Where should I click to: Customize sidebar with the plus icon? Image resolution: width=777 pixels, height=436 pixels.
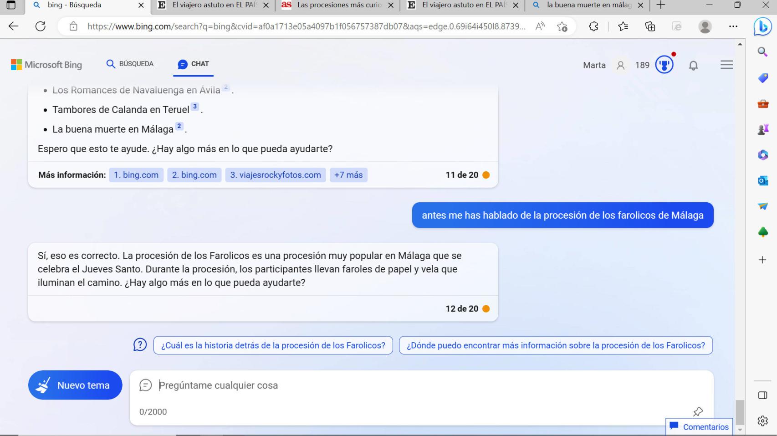[x=762, y=260]
